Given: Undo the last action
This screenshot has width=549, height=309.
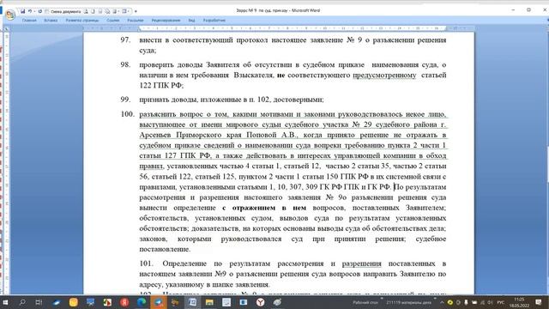Looking at the screenshot, I should click(30, 11).
